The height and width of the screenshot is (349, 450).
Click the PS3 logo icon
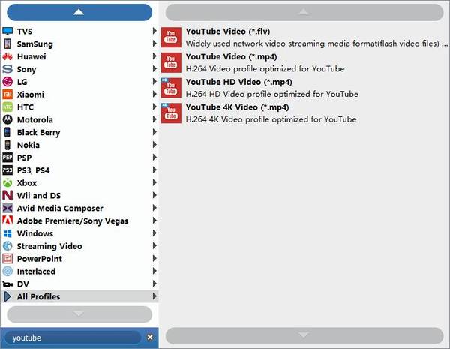(x=7, y=170)
